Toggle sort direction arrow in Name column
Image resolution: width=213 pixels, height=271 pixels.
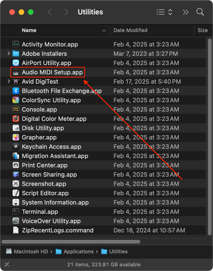tap(104, 31)
